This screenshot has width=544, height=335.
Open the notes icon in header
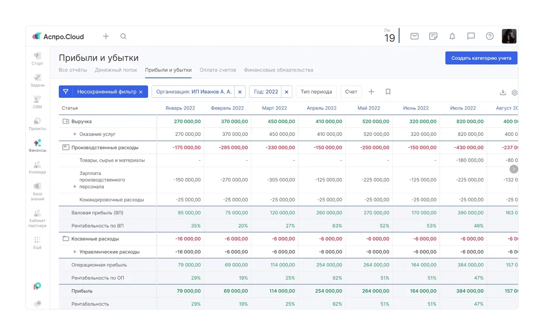pyautogui.click(x=433, y=36)
